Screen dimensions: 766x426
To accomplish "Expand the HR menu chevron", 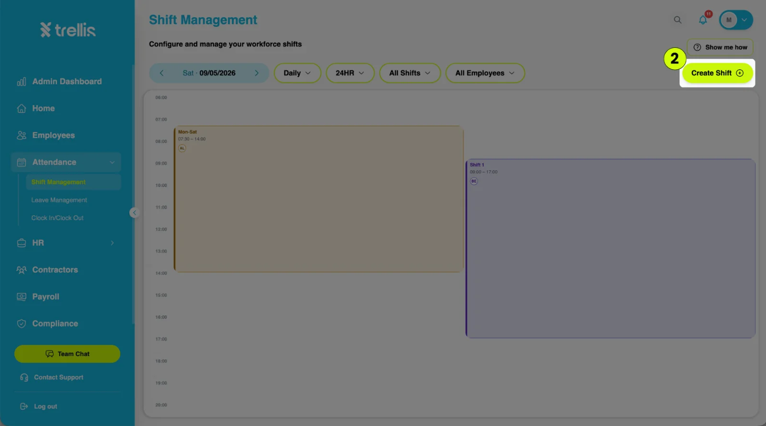I will tap(112, 243).
